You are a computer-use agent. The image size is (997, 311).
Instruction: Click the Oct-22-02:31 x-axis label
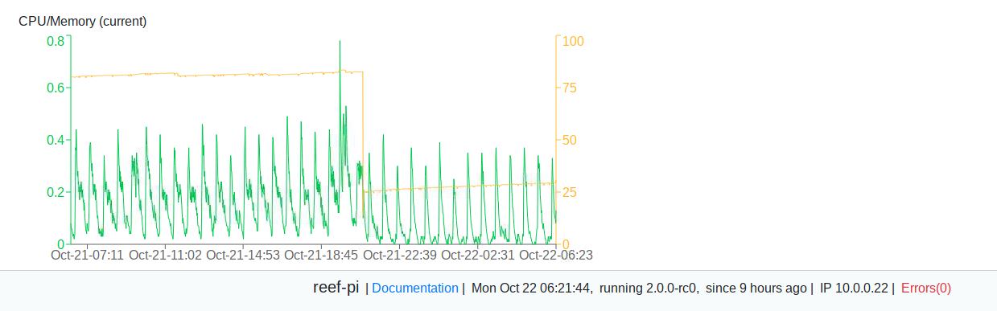click(478, 256)
